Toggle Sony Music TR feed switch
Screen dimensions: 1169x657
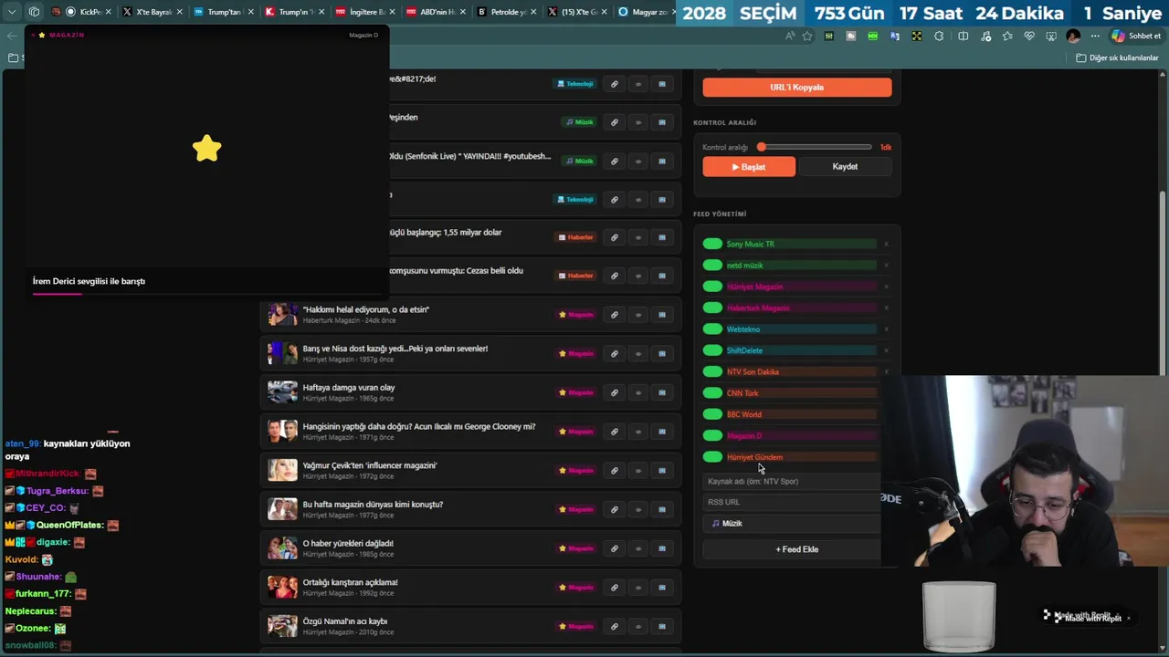(712, 244)
